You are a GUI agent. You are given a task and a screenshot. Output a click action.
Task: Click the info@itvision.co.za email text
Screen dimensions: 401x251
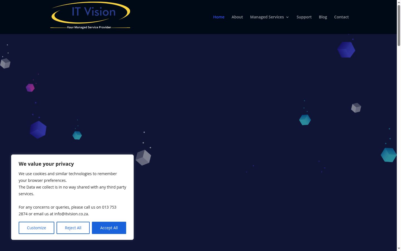71,214
